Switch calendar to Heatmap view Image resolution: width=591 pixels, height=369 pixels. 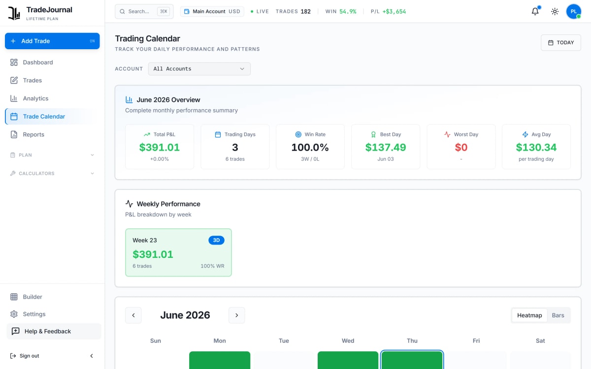529,315
